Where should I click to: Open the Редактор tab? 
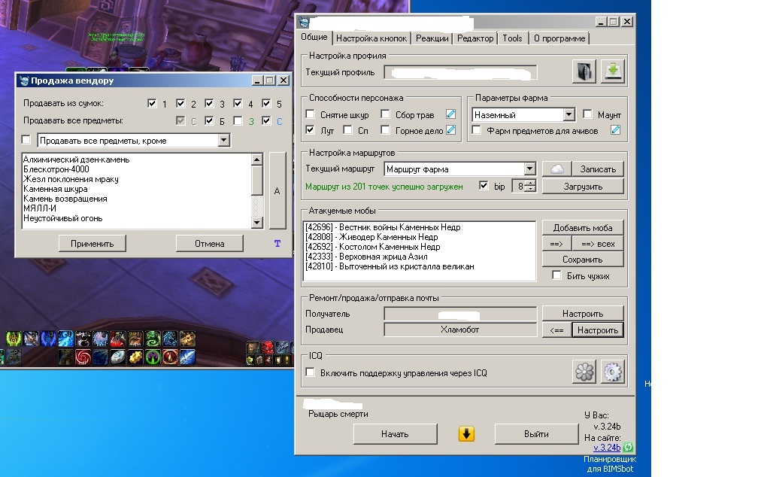pos(475,38)
